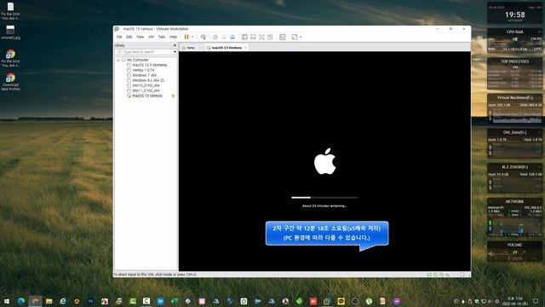Take a snapshot of this virtual machine
This screenshot has height=307, width=545.
pyautogui.click(x=215, y=37)
